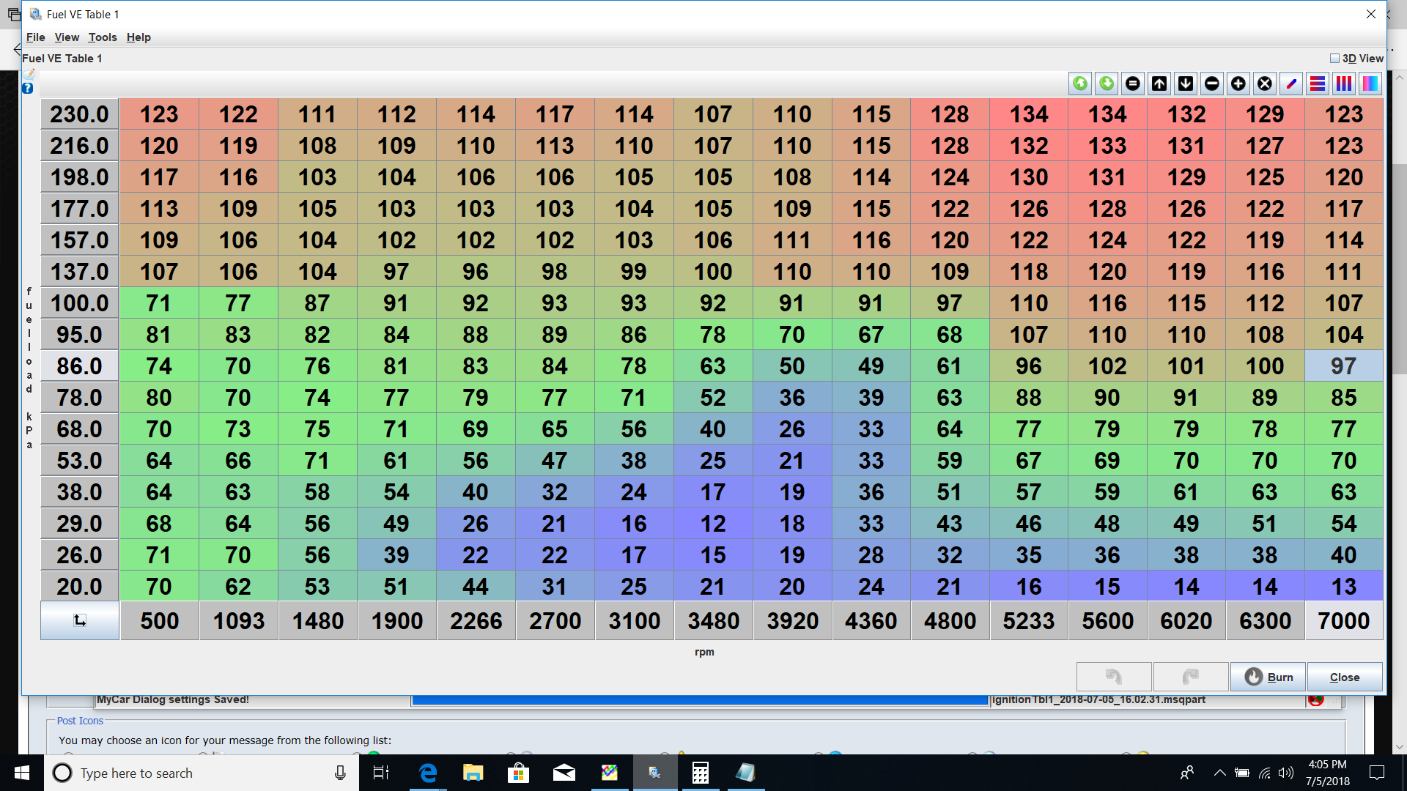Click the plus circle toolbar icon

click(1238, 83)
